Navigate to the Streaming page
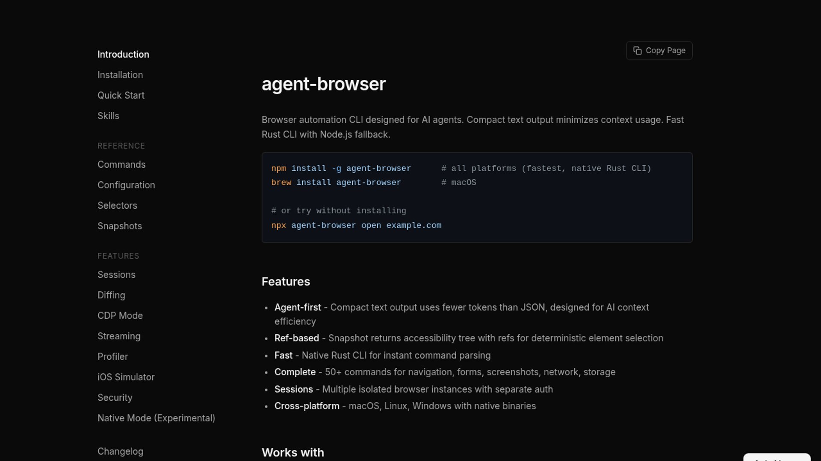Screen dimensions: 821x461 point(119,336)
